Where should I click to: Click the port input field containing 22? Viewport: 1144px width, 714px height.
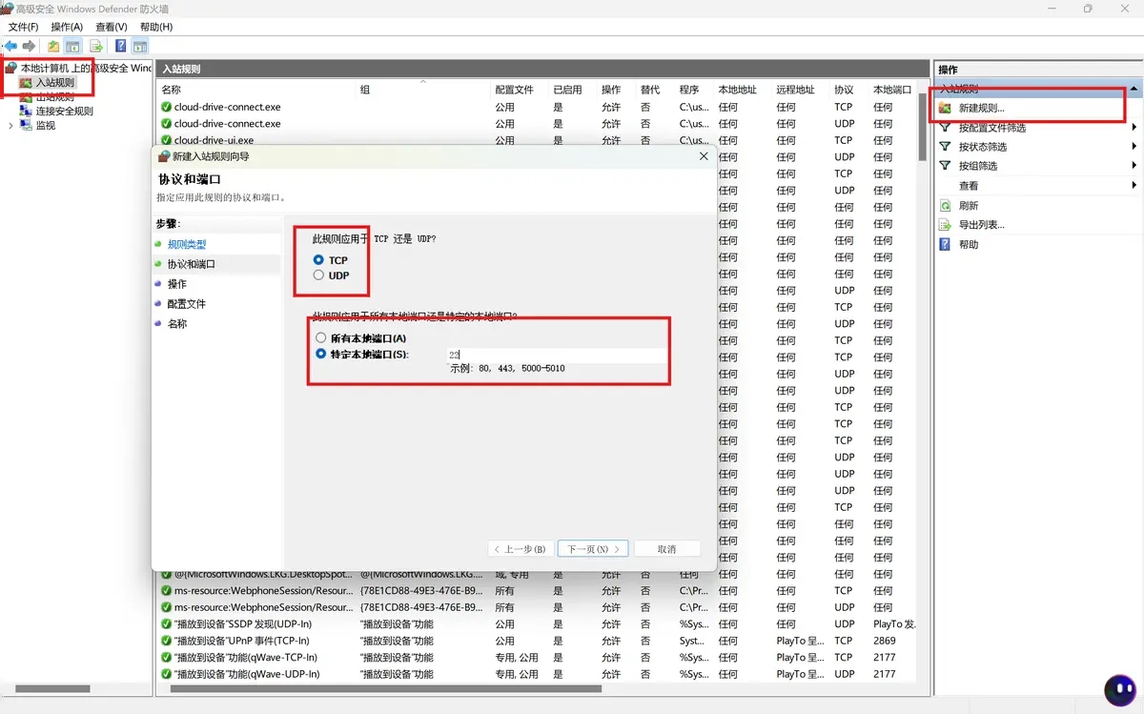[x=556, y=355]
